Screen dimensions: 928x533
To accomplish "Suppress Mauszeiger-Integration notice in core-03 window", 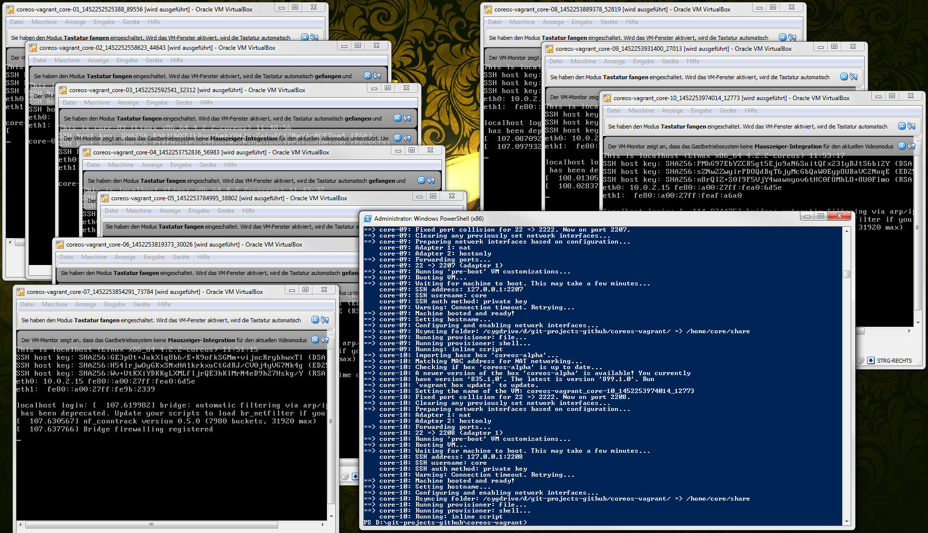I will [x=407, y=138].
